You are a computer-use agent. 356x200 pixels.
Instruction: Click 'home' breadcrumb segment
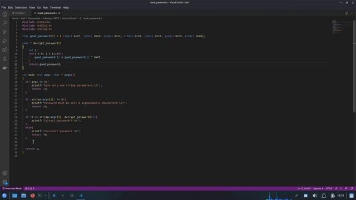click(15, 18)
